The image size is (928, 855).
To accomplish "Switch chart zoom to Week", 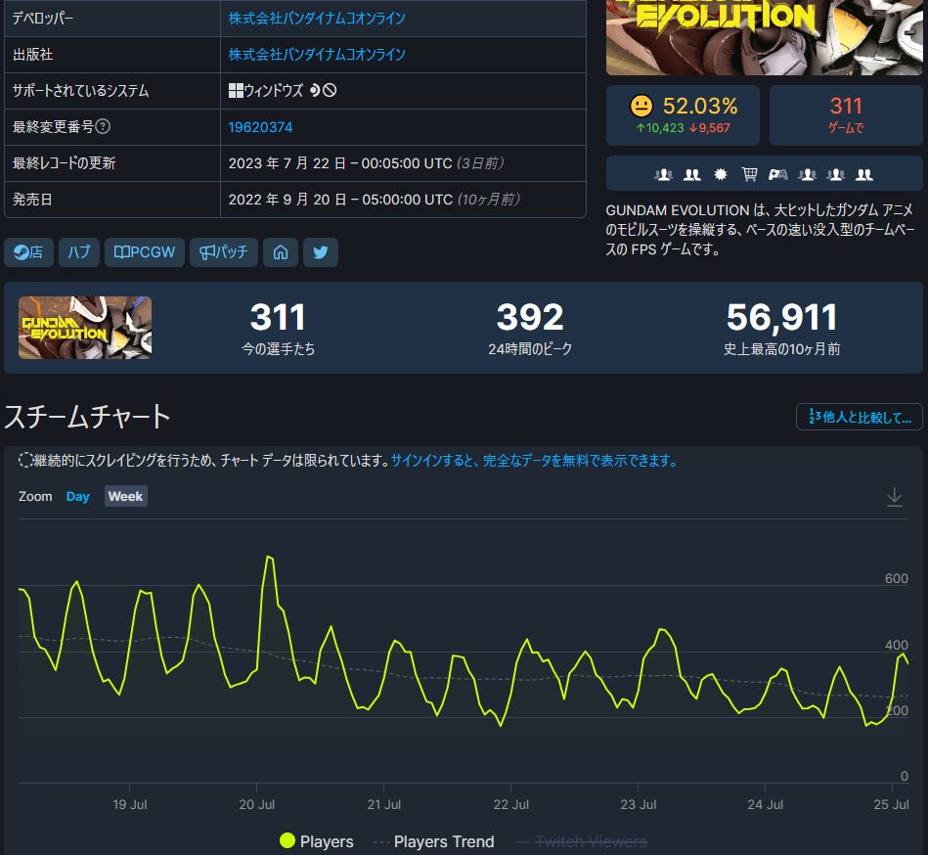I will click(x=125, y=497).
